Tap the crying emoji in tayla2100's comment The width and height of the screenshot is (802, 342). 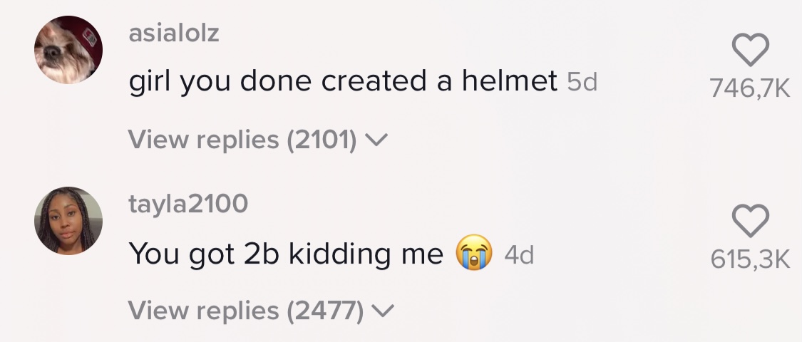point(474,254)
